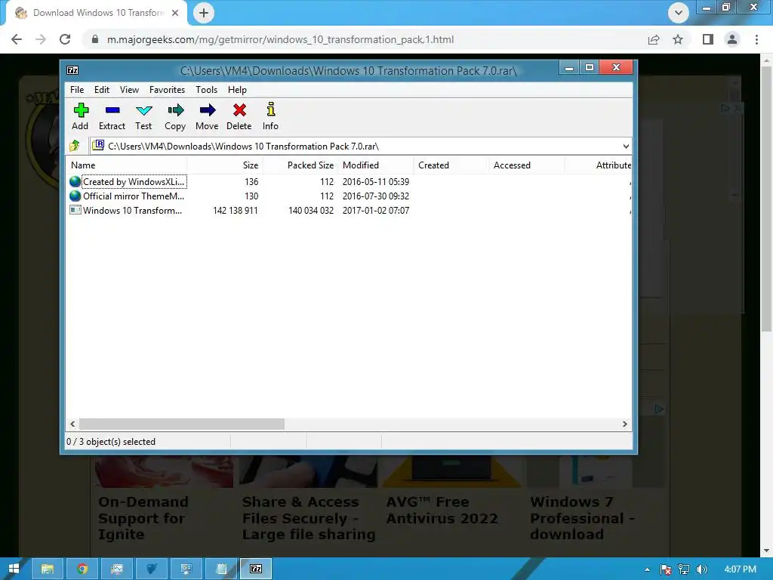Sort by the Name column header
This screenshot has width=773, height=580.
click(127, 165)
